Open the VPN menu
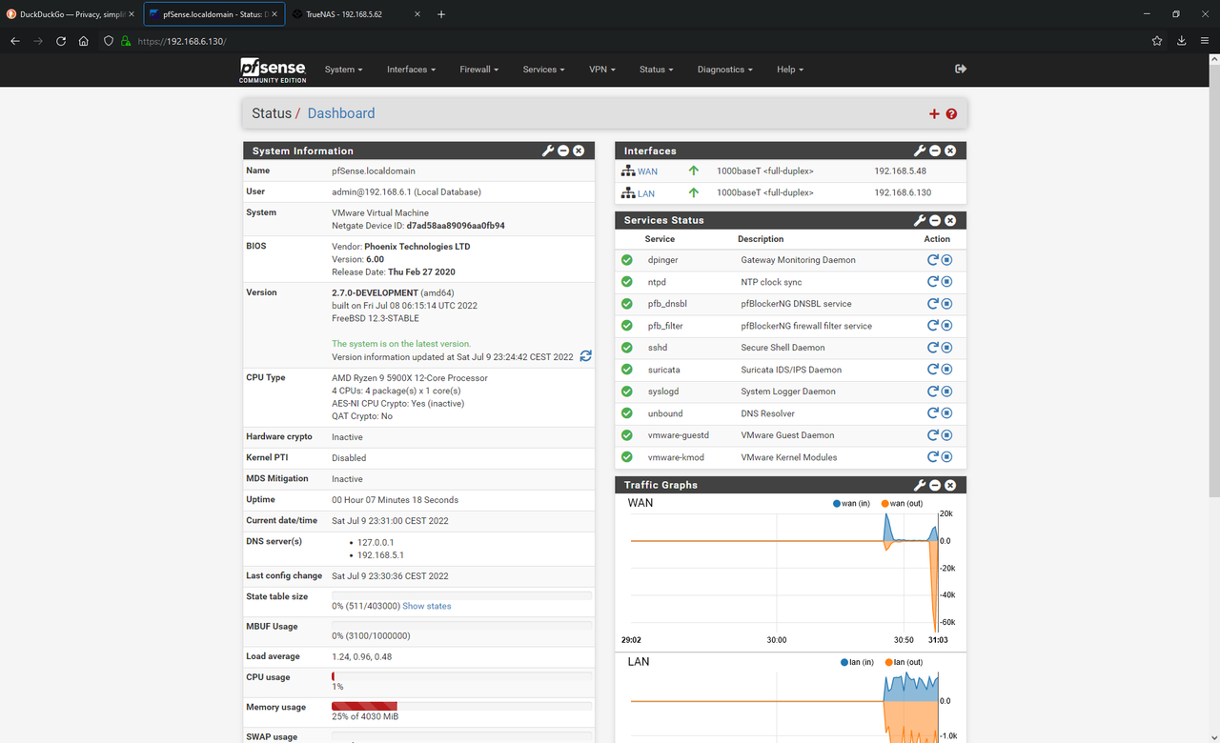Image resolution: width=1220 pixels, height=743 pixels. (x=601, y=70)
